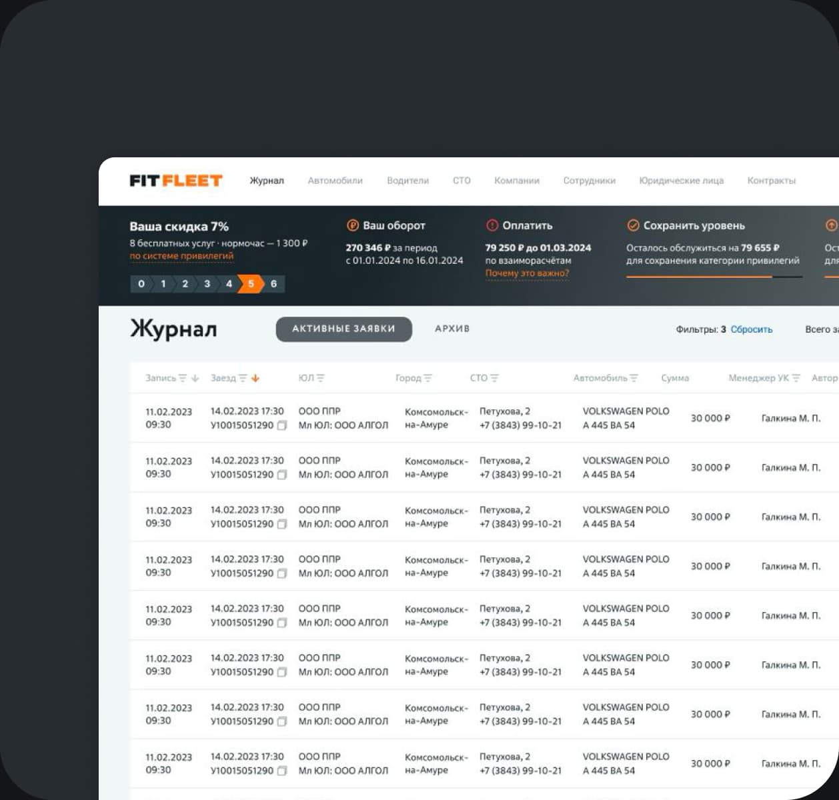Screen dimensions: 839x800
Task: Open the по системе привилегий link
Action: 181,256
